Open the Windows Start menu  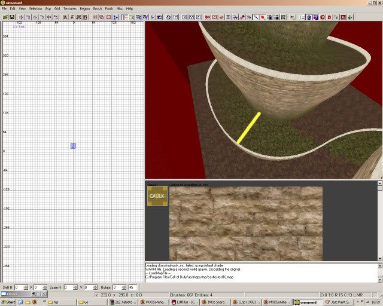coord(10,302)
